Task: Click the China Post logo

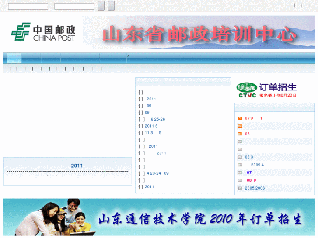Action: [43, 31]
